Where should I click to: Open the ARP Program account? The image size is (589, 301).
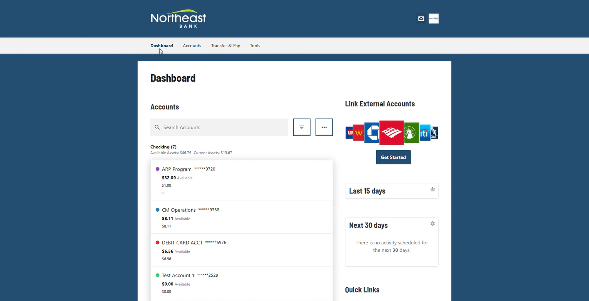(x=241, y=181)
